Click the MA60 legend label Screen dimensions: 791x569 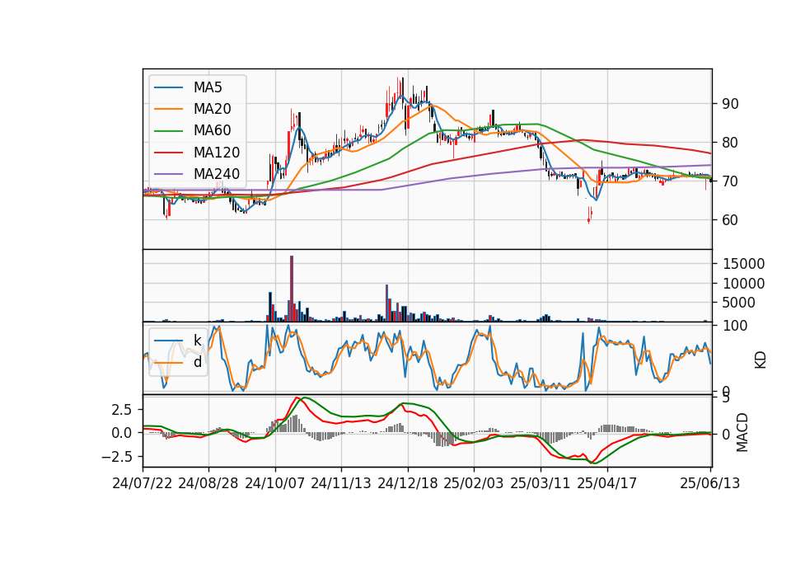[212, 131]
